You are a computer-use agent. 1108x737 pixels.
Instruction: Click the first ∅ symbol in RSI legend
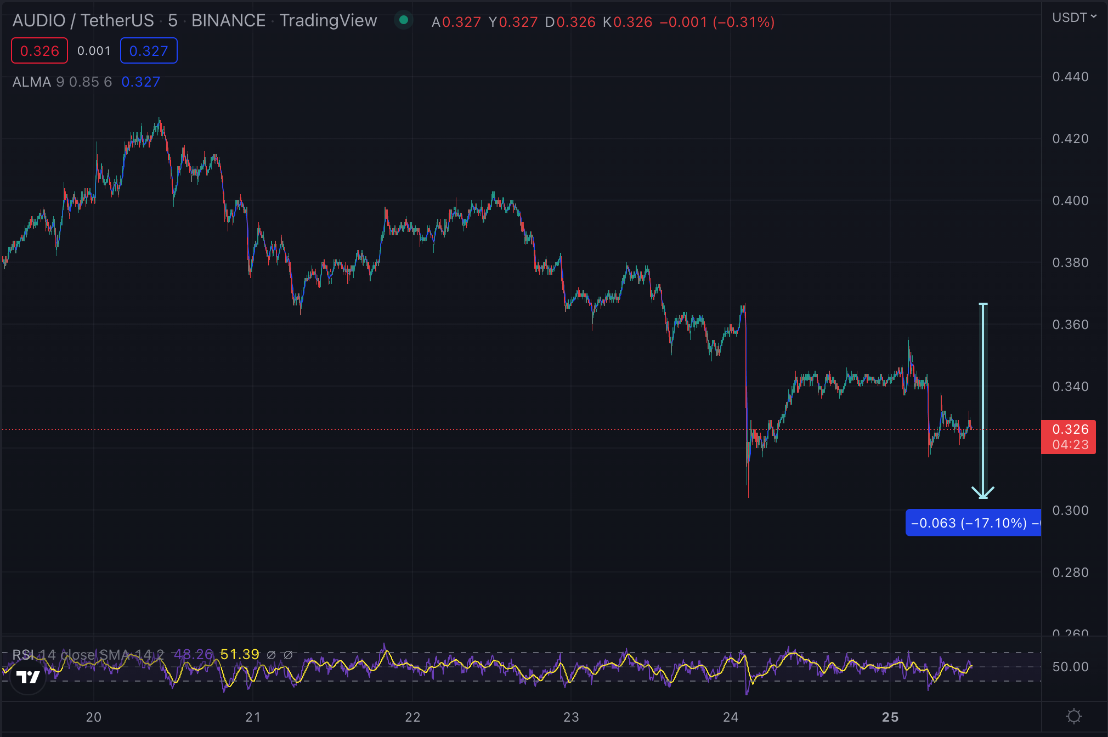[x=271, y=655]
